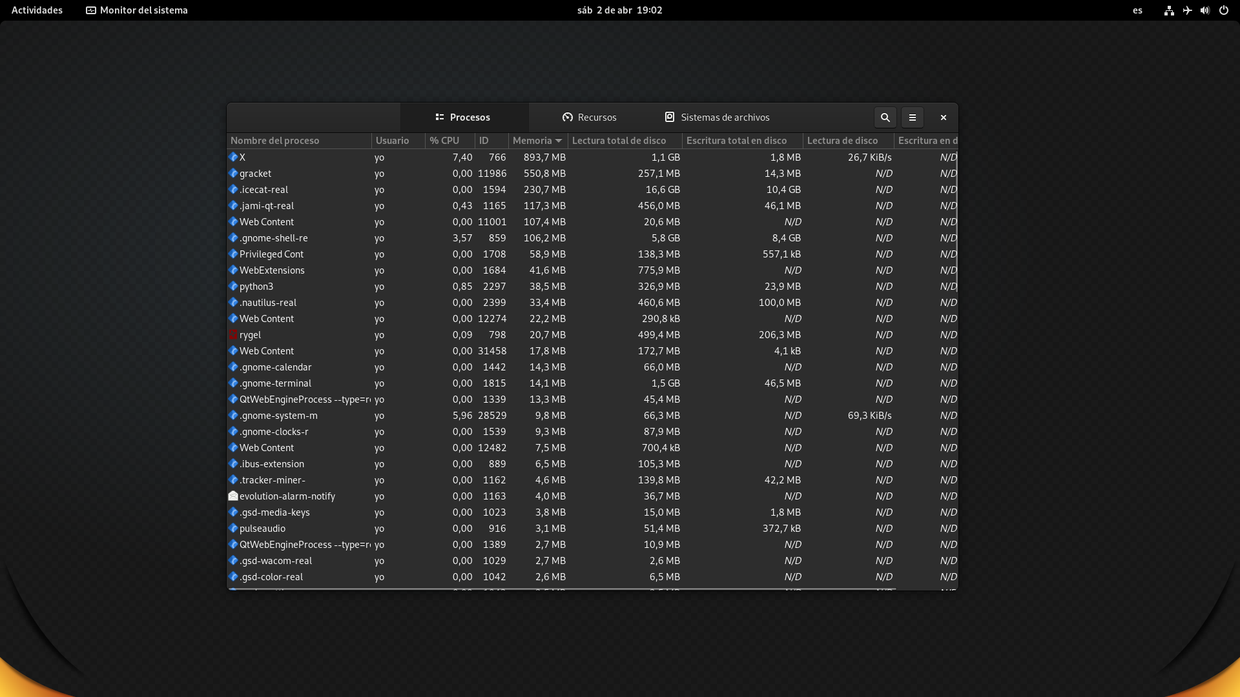Click the pulseaudio process icon
Viewport: 1240px width, 697px height.
click(233, 528)
